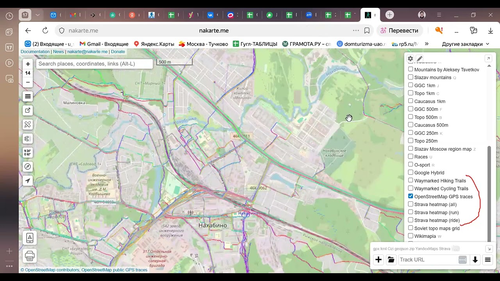Image resolution: width=500 pixels, height=281 pixels.
Task: Open Москва - Тучково bookmark
Action: pos(204,44)
